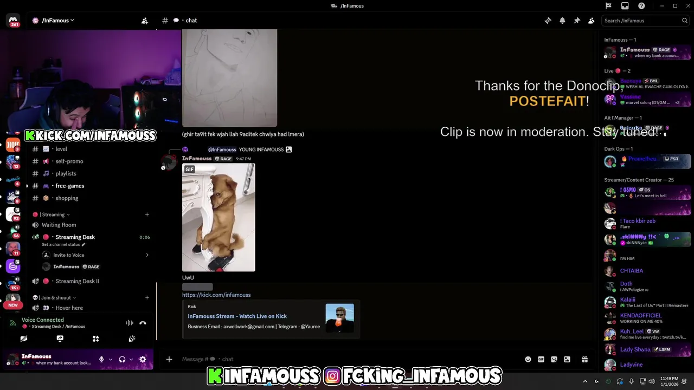Open the soundboard icon in voice panel
Screen dimensions: 694x390
[x=132, y=339]
